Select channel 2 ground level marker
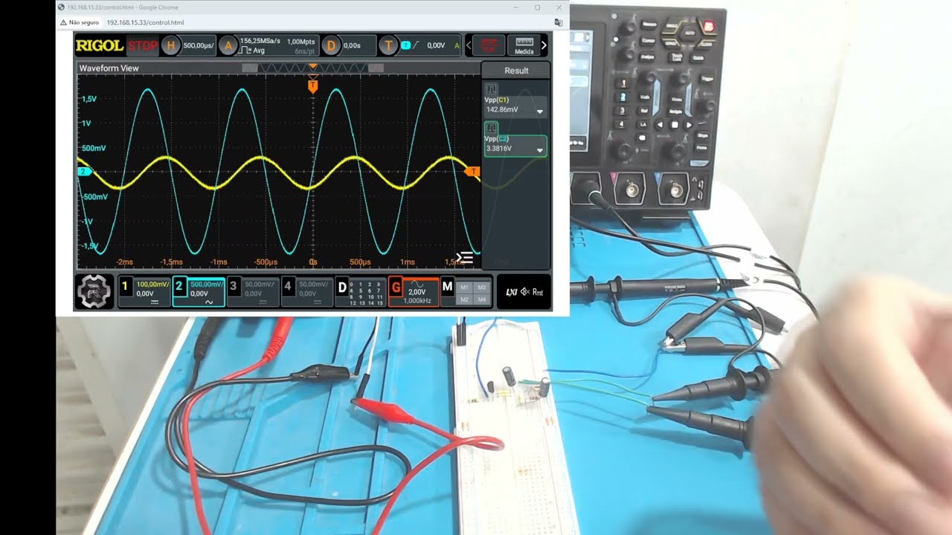 (x=84, y=172)
